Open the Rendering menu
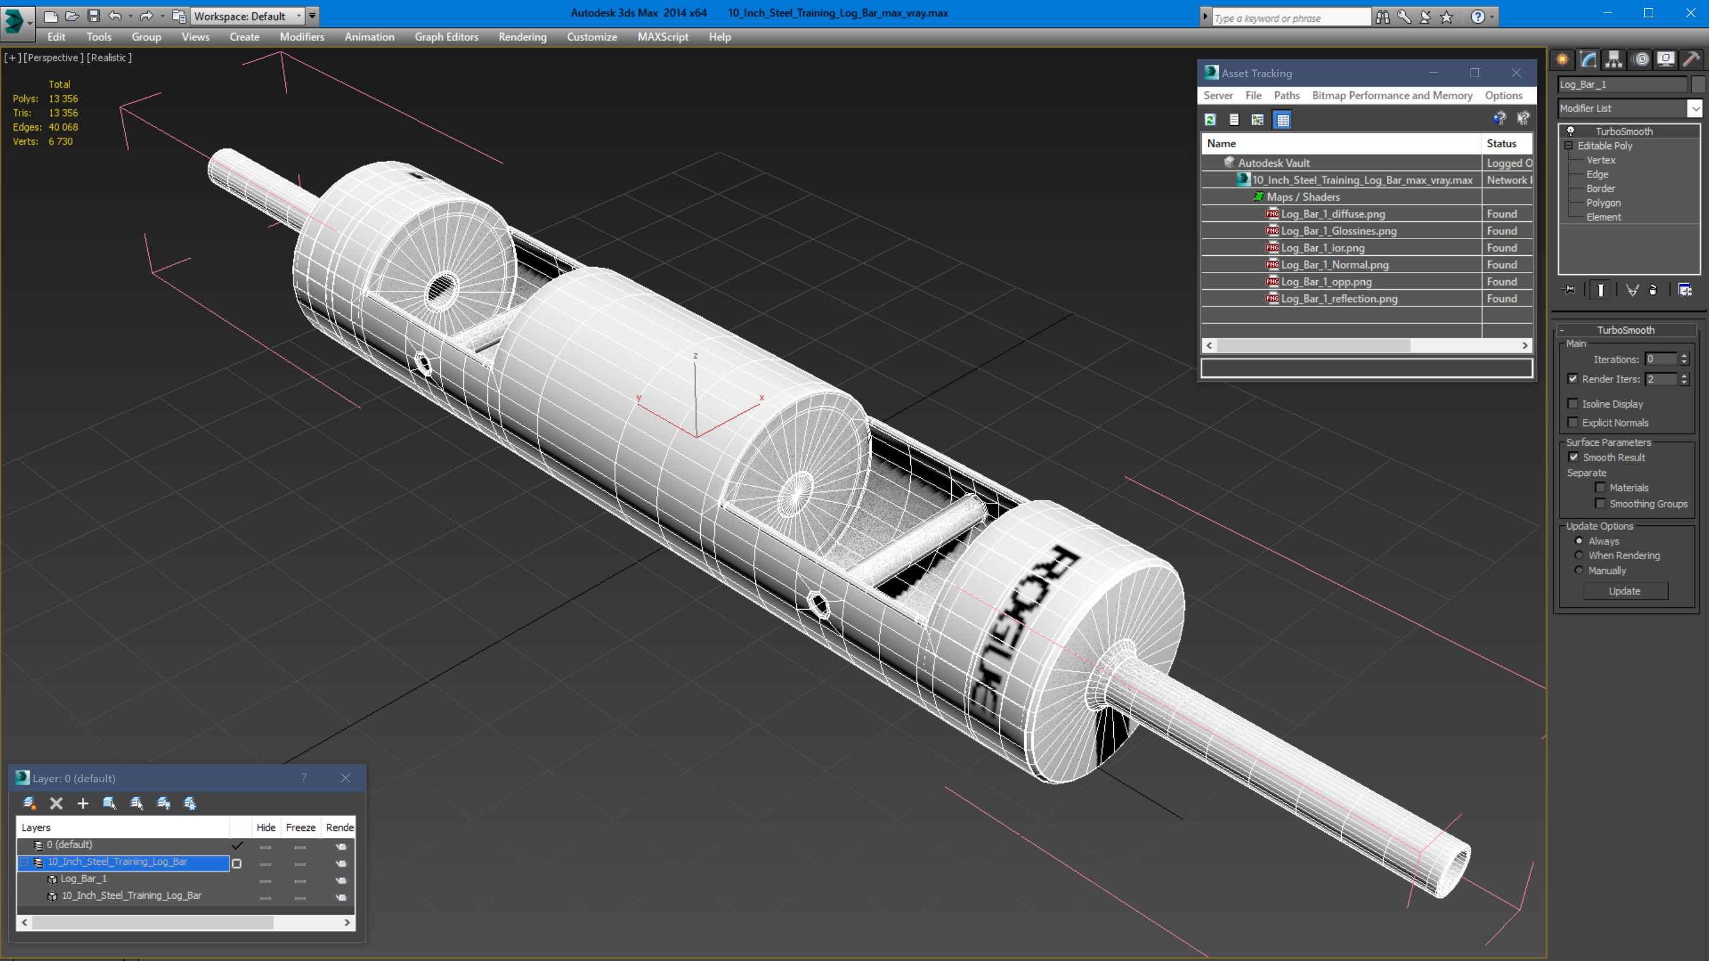Viewport: 1709px width, 961px height. (x=522, y=37)
